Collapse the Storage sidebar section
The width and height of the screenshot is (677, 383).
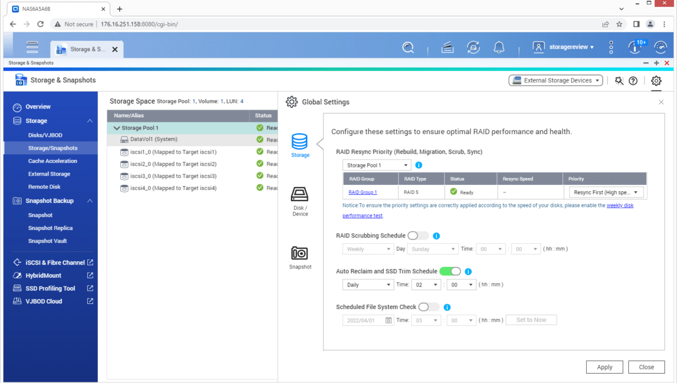[x=90, y=121]
